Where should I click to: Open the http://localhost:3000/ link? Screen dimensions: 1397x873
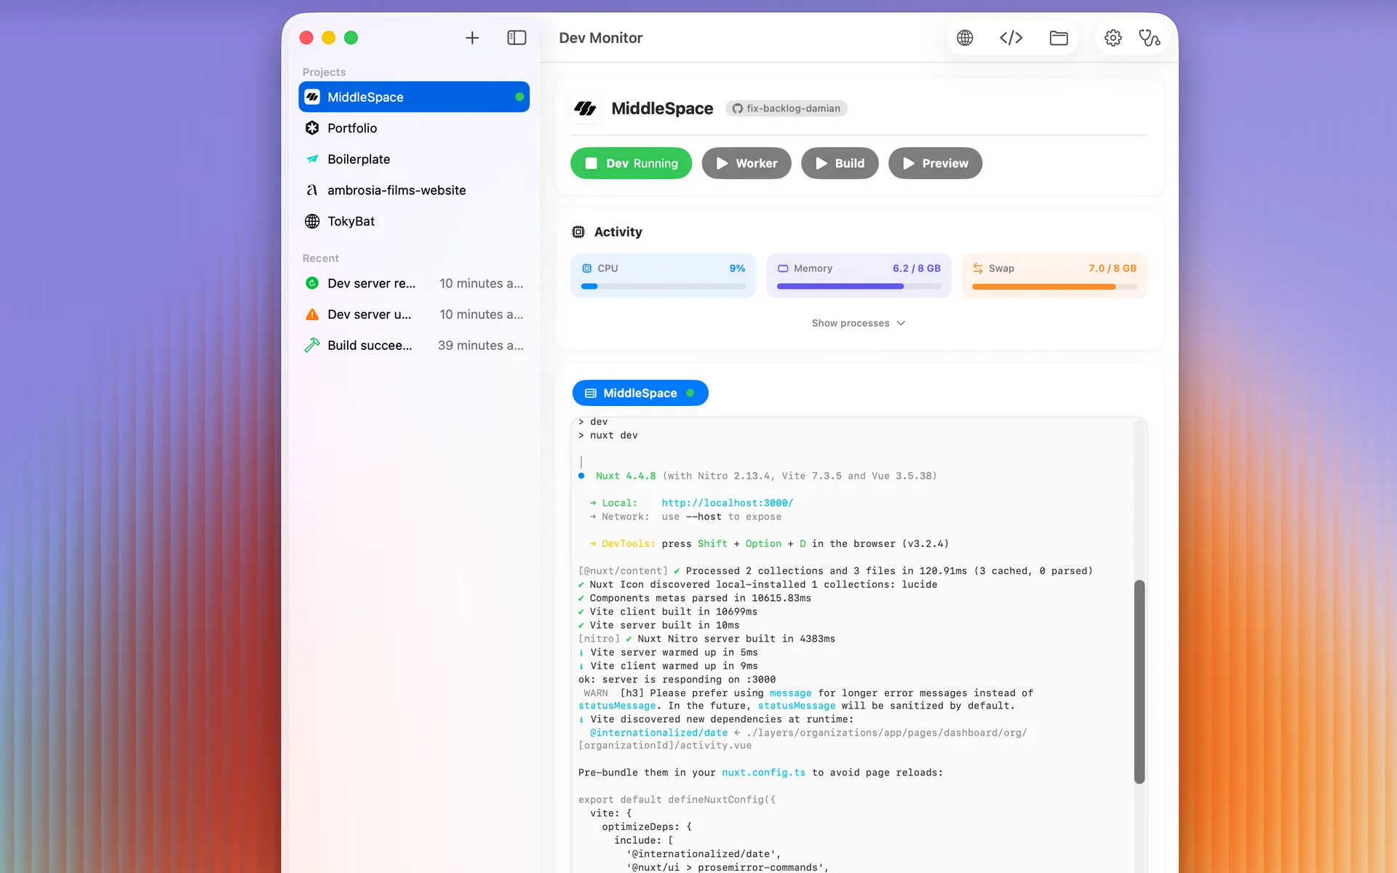727,503
